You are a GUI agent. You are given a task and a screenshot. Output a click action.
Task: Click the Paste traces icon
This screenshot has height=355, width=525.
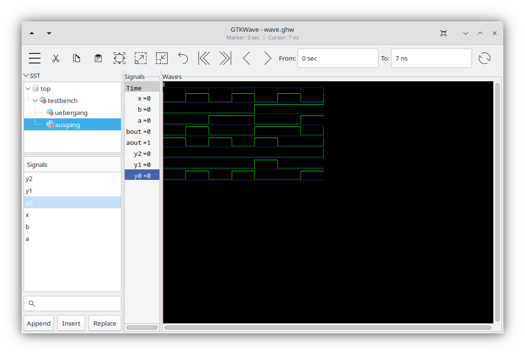tap(98, 58)
